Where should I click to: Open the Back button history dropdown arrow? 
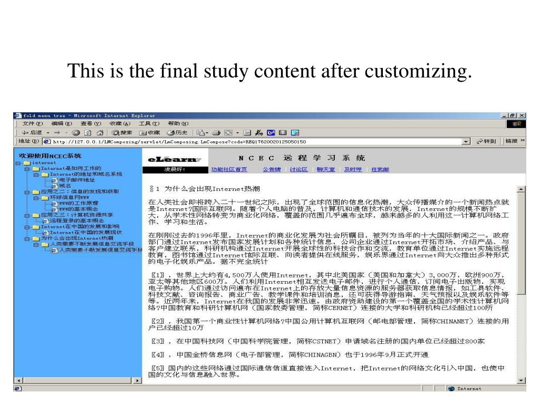48,133
